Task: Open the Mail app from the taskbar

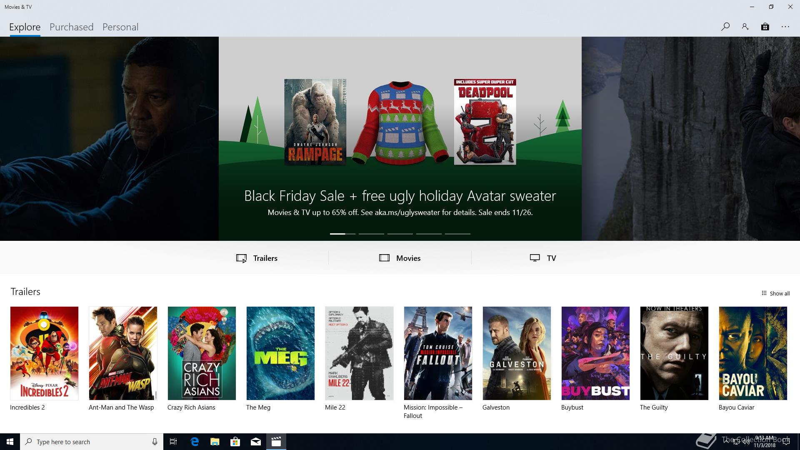Action: coord(255,442)
